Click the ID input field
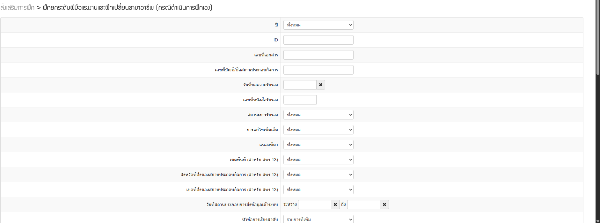600x223 pixels. 318,40
